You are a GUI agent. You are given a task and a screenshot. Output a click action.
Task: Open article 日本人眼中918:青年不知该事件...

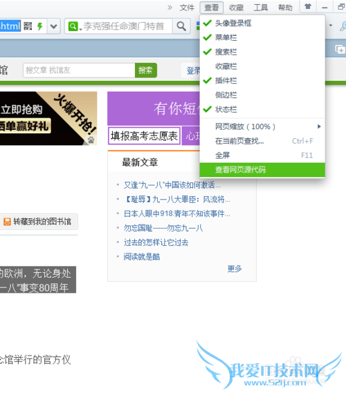177,214
